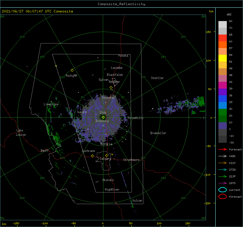The image size is (243, 227).
Task: Select the Blackfalds city label
Action: (115, 75)
